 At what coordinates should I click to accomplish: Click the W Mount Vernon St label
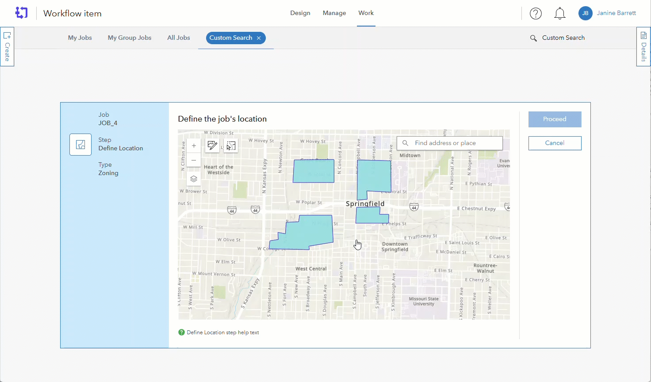pos(214,274)
